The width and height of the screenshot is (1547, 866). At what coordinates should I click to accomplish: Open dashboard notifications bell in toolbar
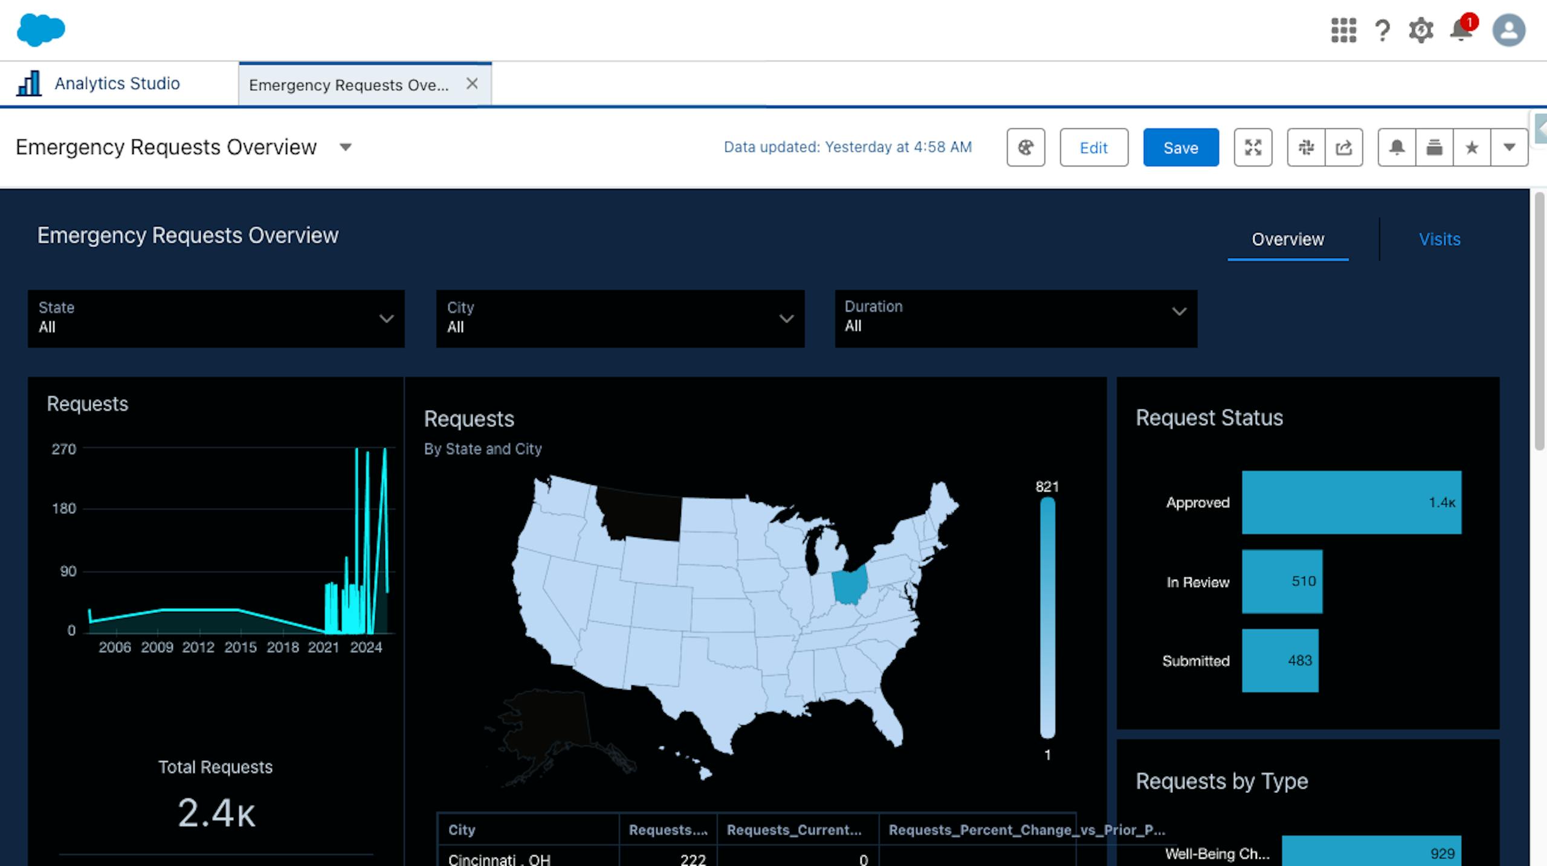coord(1397,147)
